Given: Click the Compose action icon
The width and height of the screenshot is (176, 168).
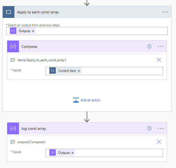Looking at the screenshot, I should coord(13,46).
